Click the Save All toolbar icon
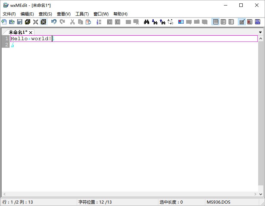This screenshot has height=206, width=265. click(27, 22)
